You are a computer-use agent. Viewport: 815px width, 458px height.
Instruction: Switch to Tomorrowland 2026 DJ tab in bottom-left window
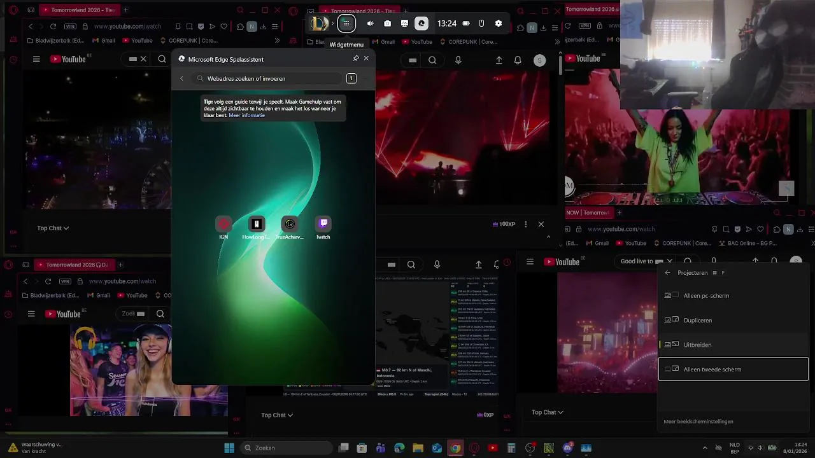74,265
